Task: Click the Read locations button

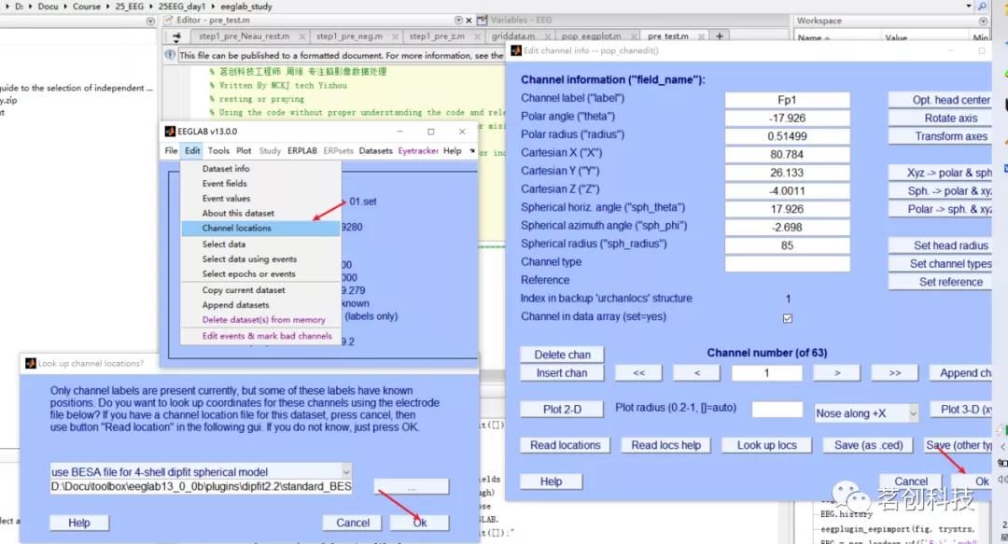Action: click(565, 445)
